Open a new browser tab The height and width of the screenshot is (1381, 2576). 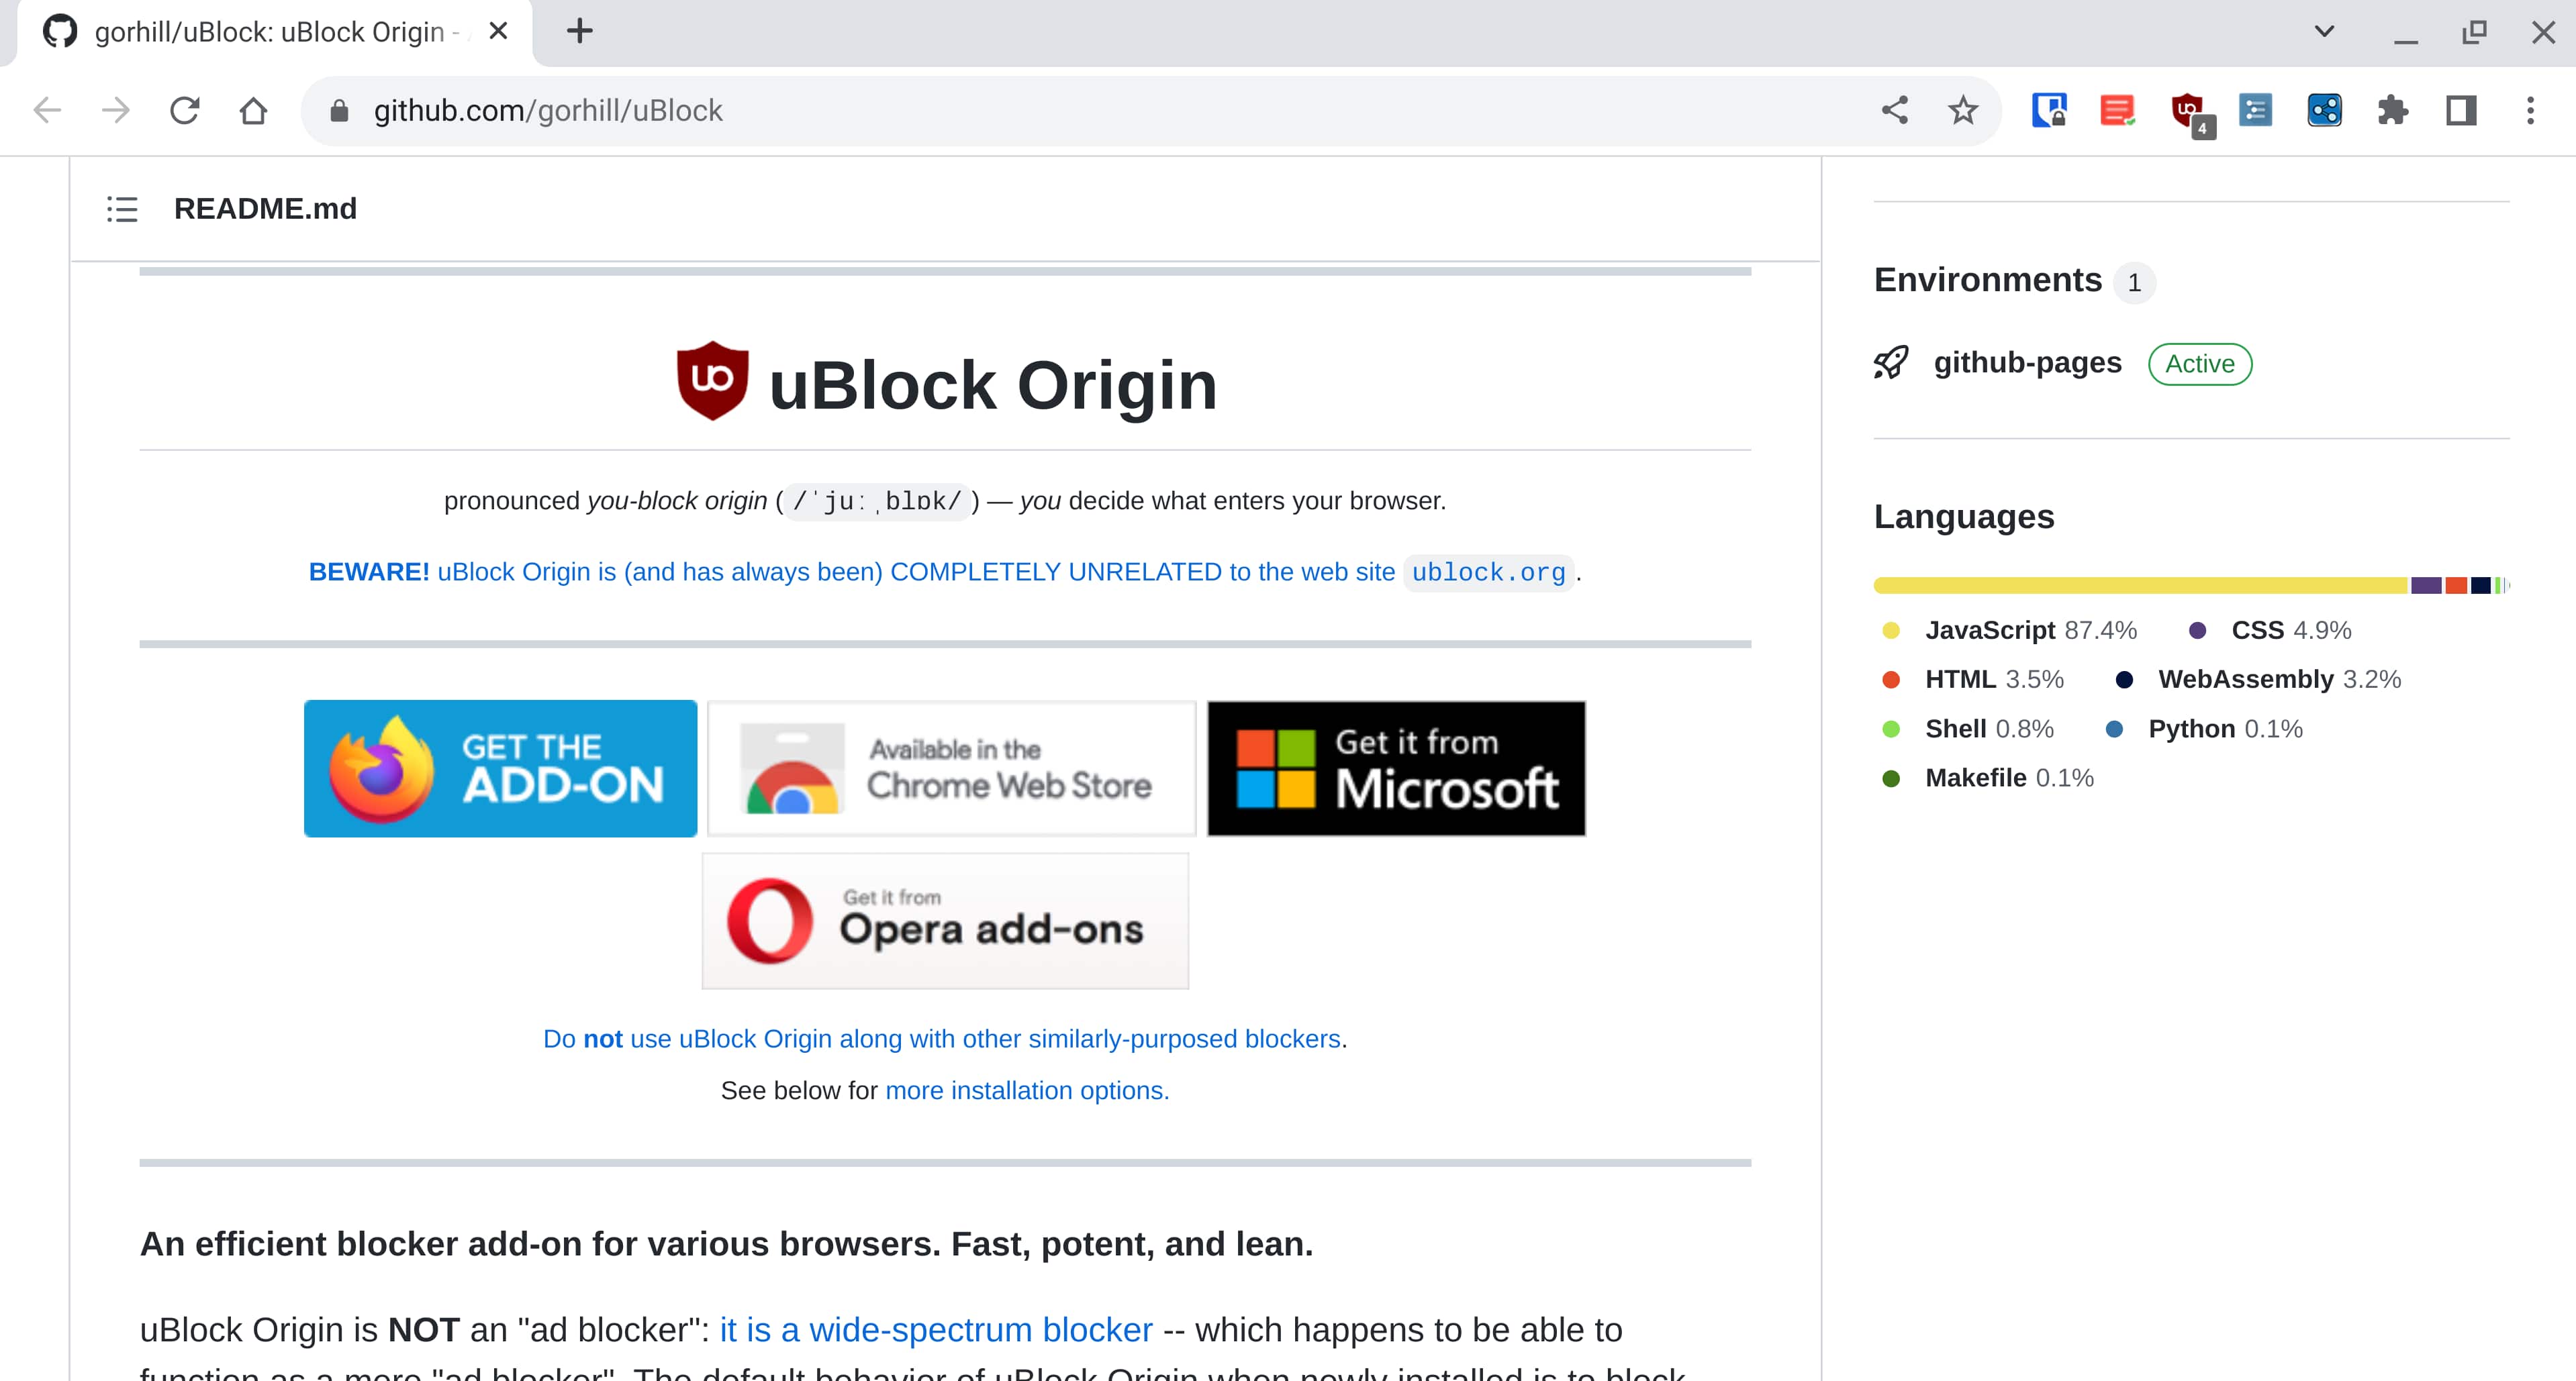click(x=579, y=32)
